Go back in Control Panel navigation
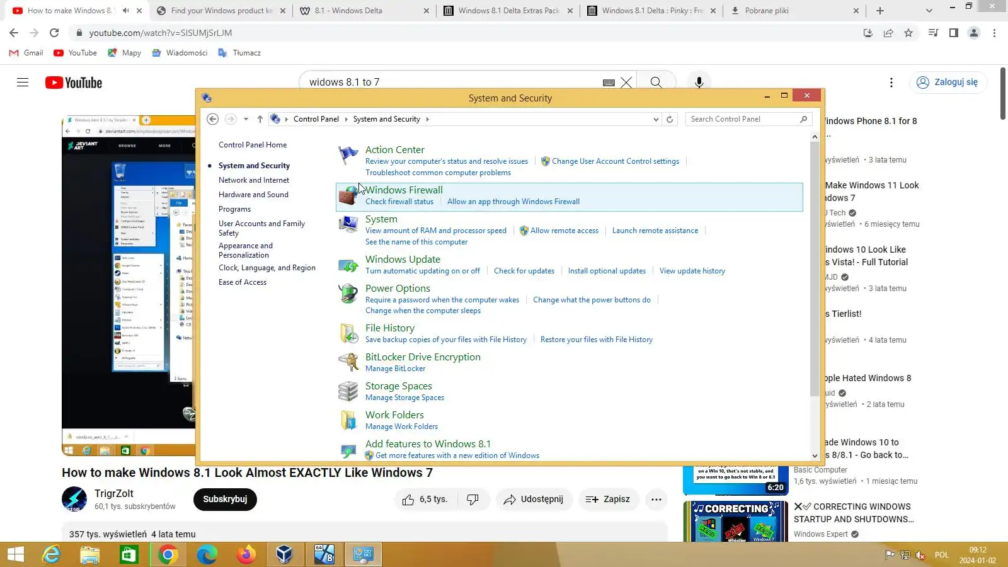This screenshot has width=1008, height=567. pyautogui.click(x=213, y=119)
